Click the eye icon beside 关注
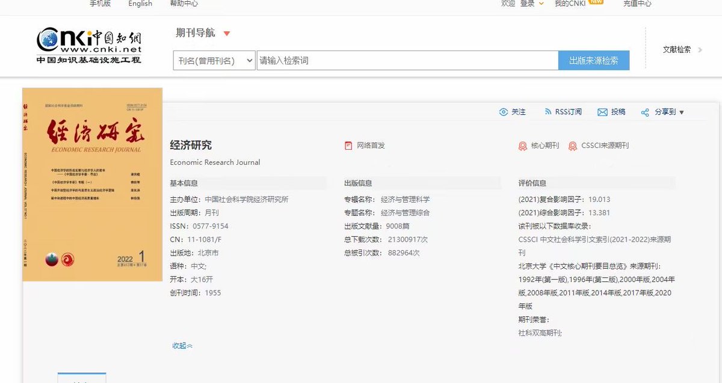 pos(504,112)
